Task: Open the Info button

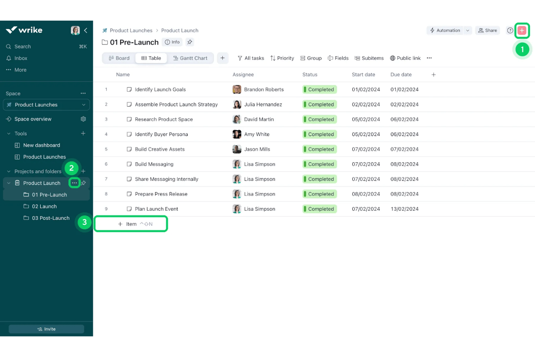Action: [x=172, y=42]
